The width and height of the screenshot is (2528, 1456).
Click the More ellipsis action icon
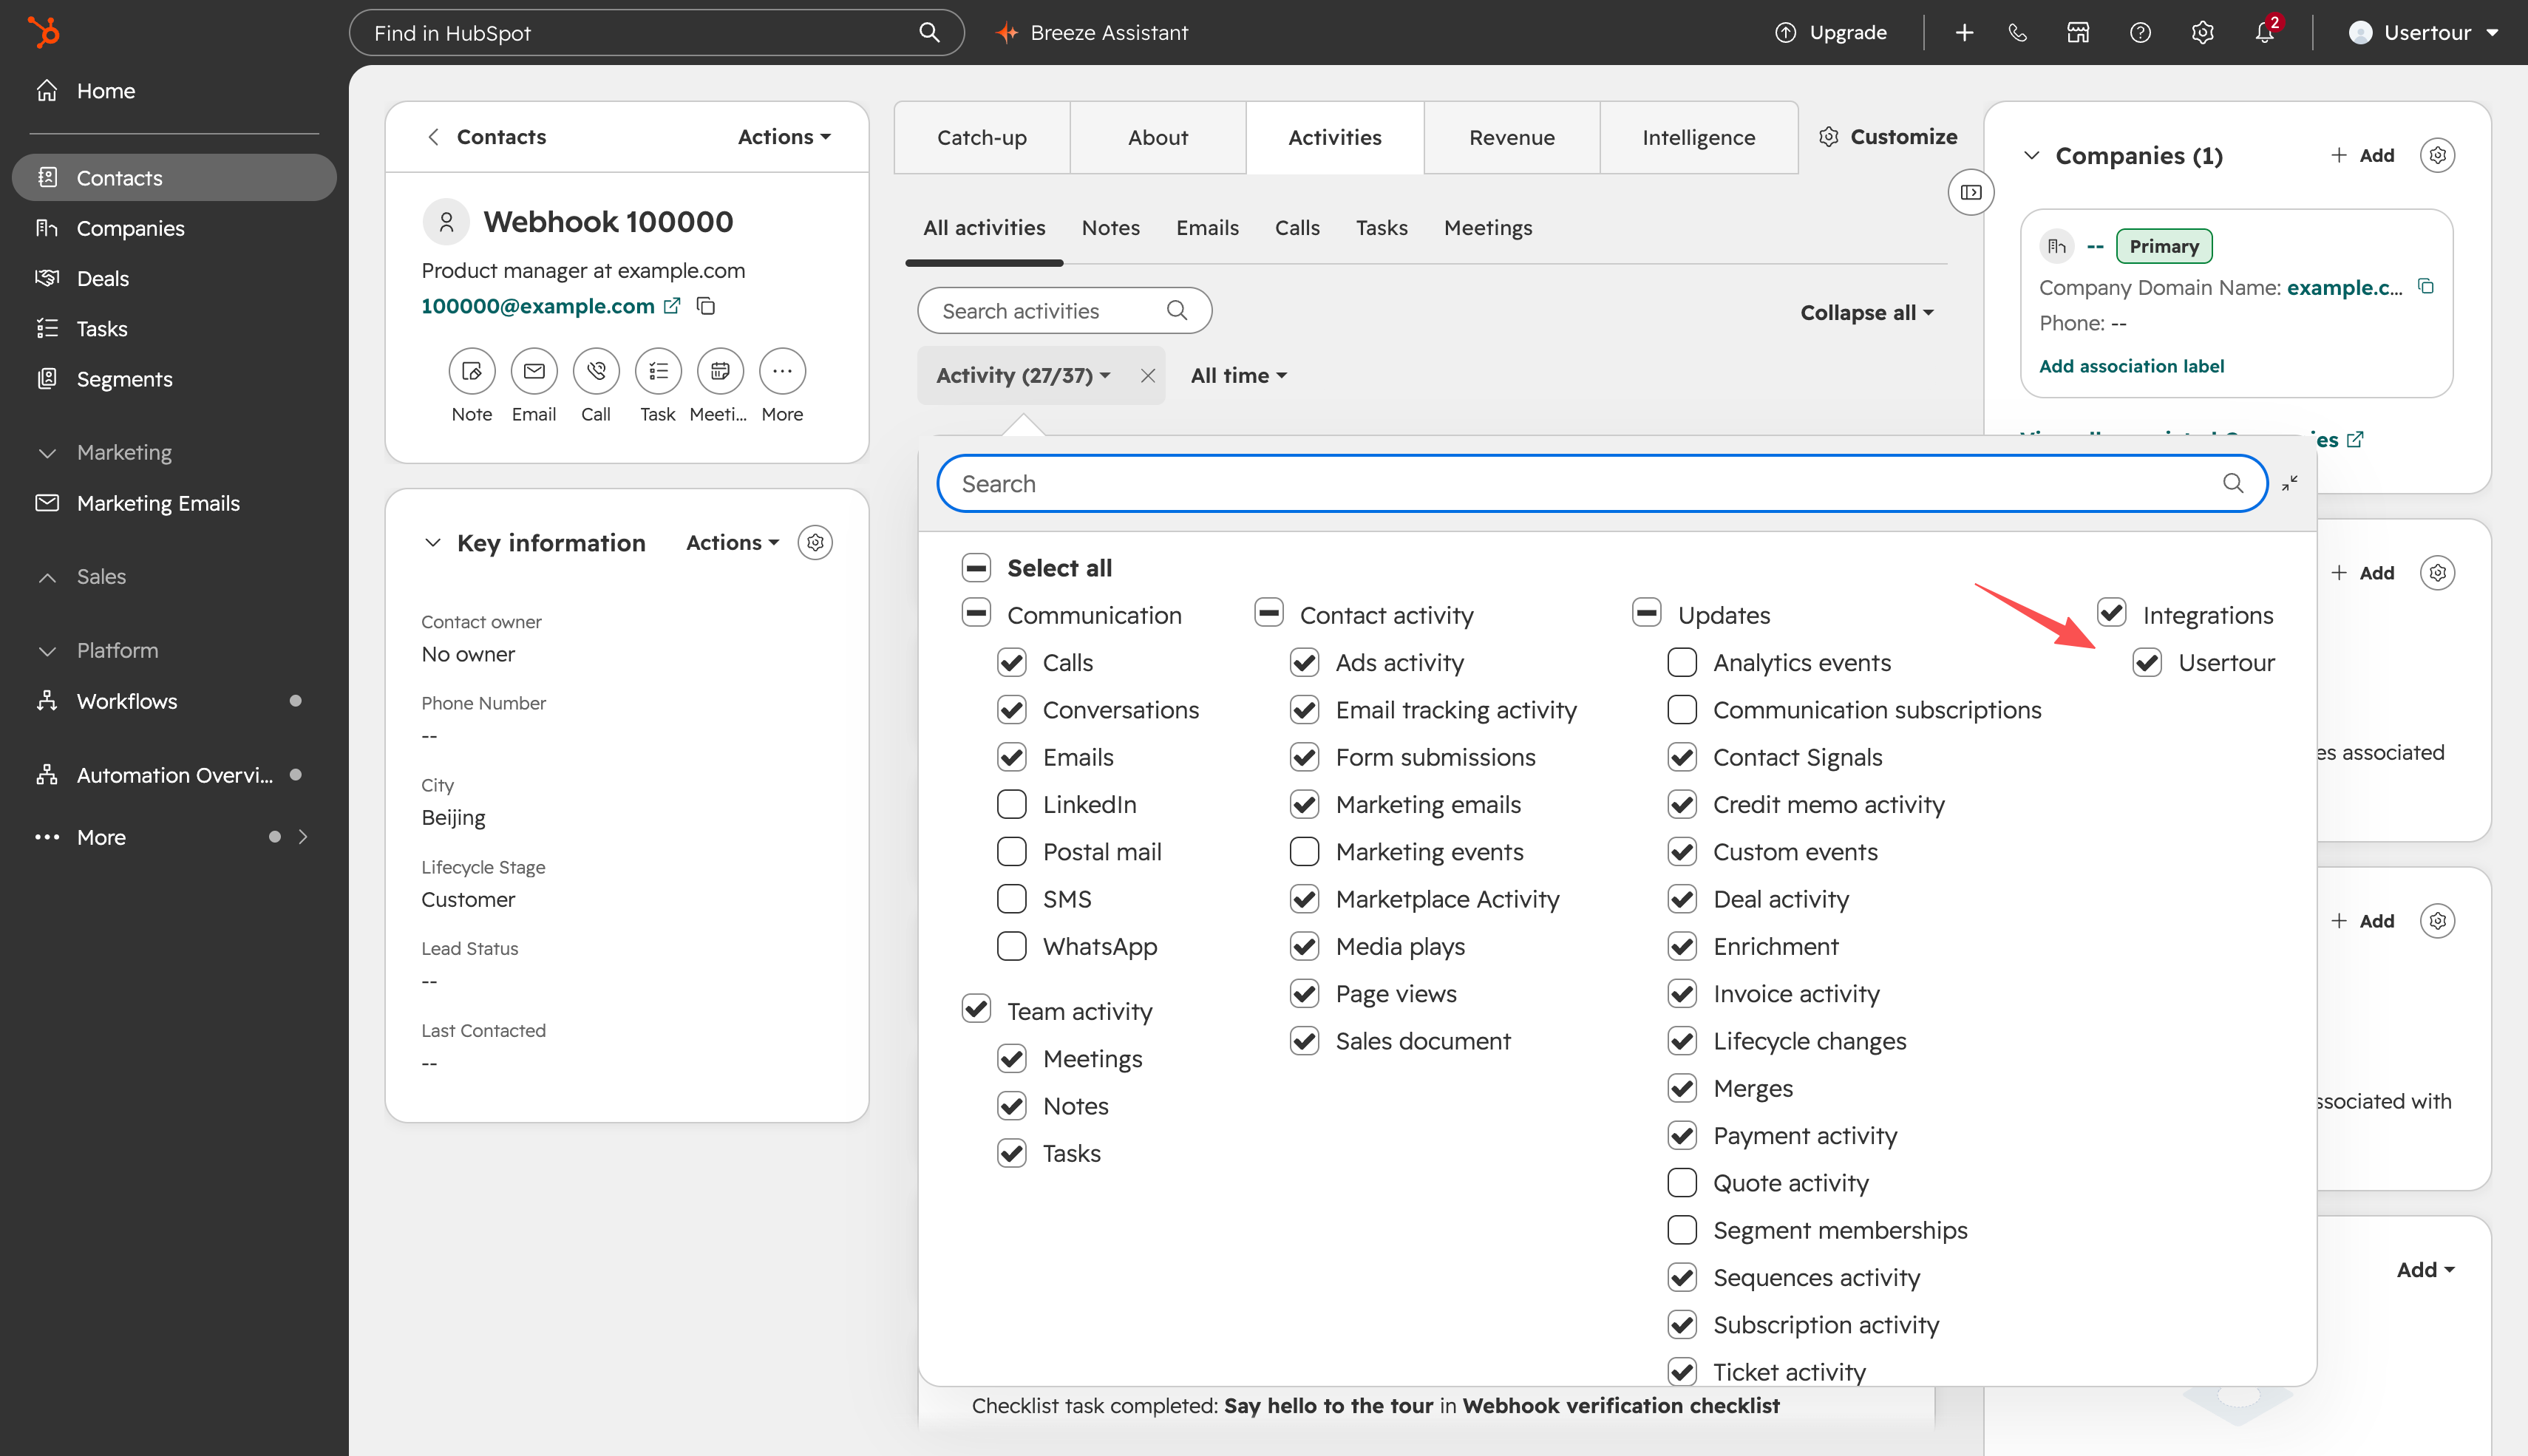pos(782,371)
